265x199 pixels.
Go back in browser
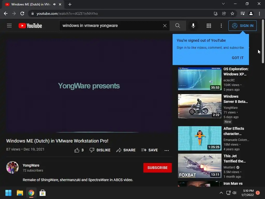point(6,13)
